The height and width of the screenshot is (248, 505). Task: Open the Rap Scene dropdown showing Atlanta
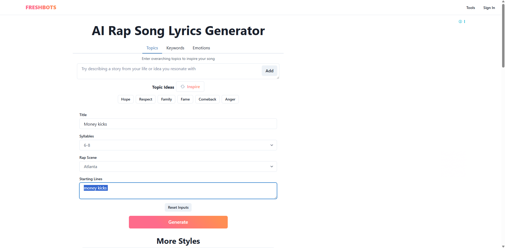click(178, 166)
